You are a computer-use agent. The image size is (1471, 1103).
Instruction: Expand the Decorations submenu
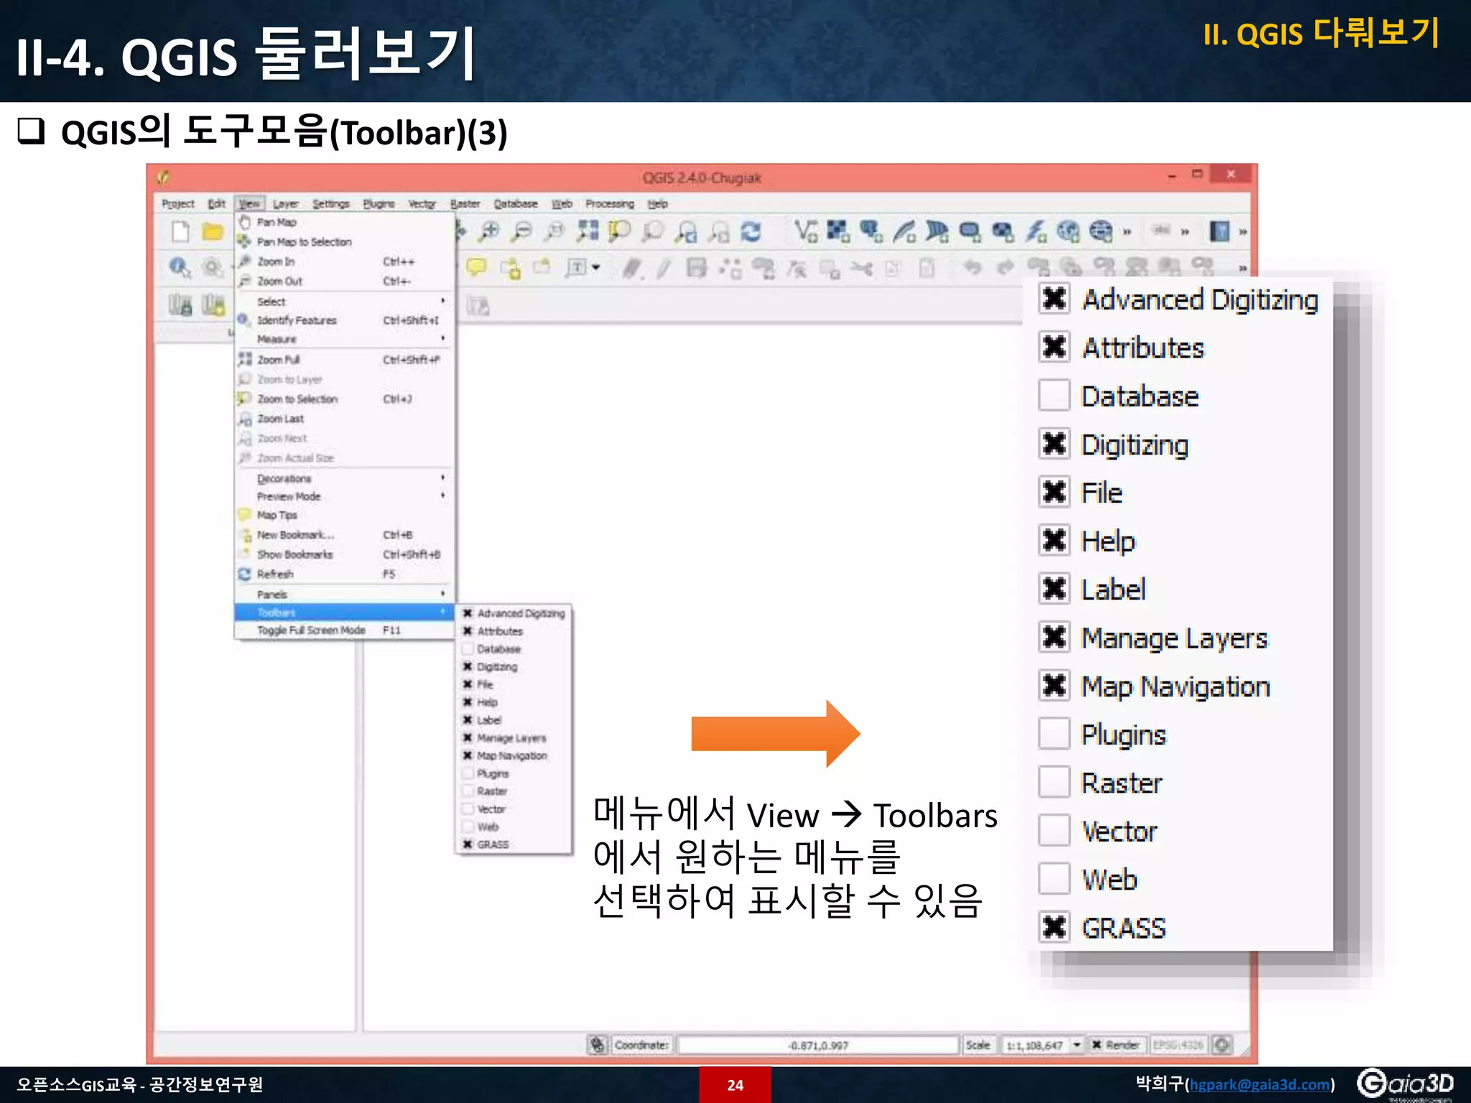tap(345, 478)
